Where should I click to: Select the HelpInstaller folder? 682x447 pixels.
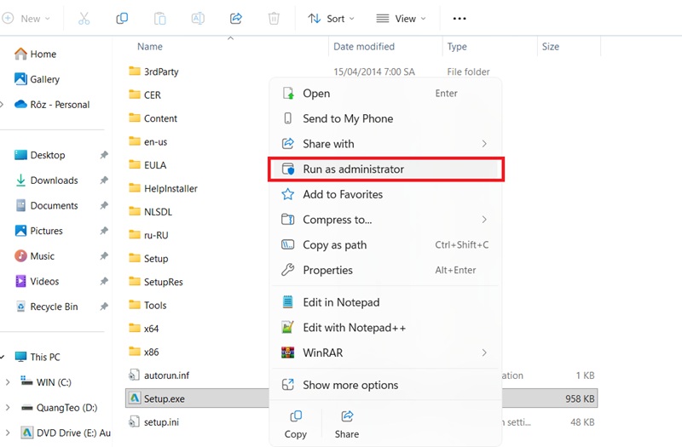click(x=163, y=188)
